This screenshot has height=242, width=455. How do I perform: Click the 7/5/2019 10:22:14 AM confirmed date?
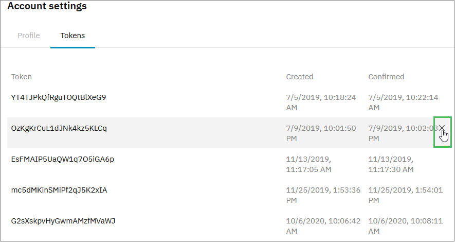pyautogui.click(x=403, y=102)
